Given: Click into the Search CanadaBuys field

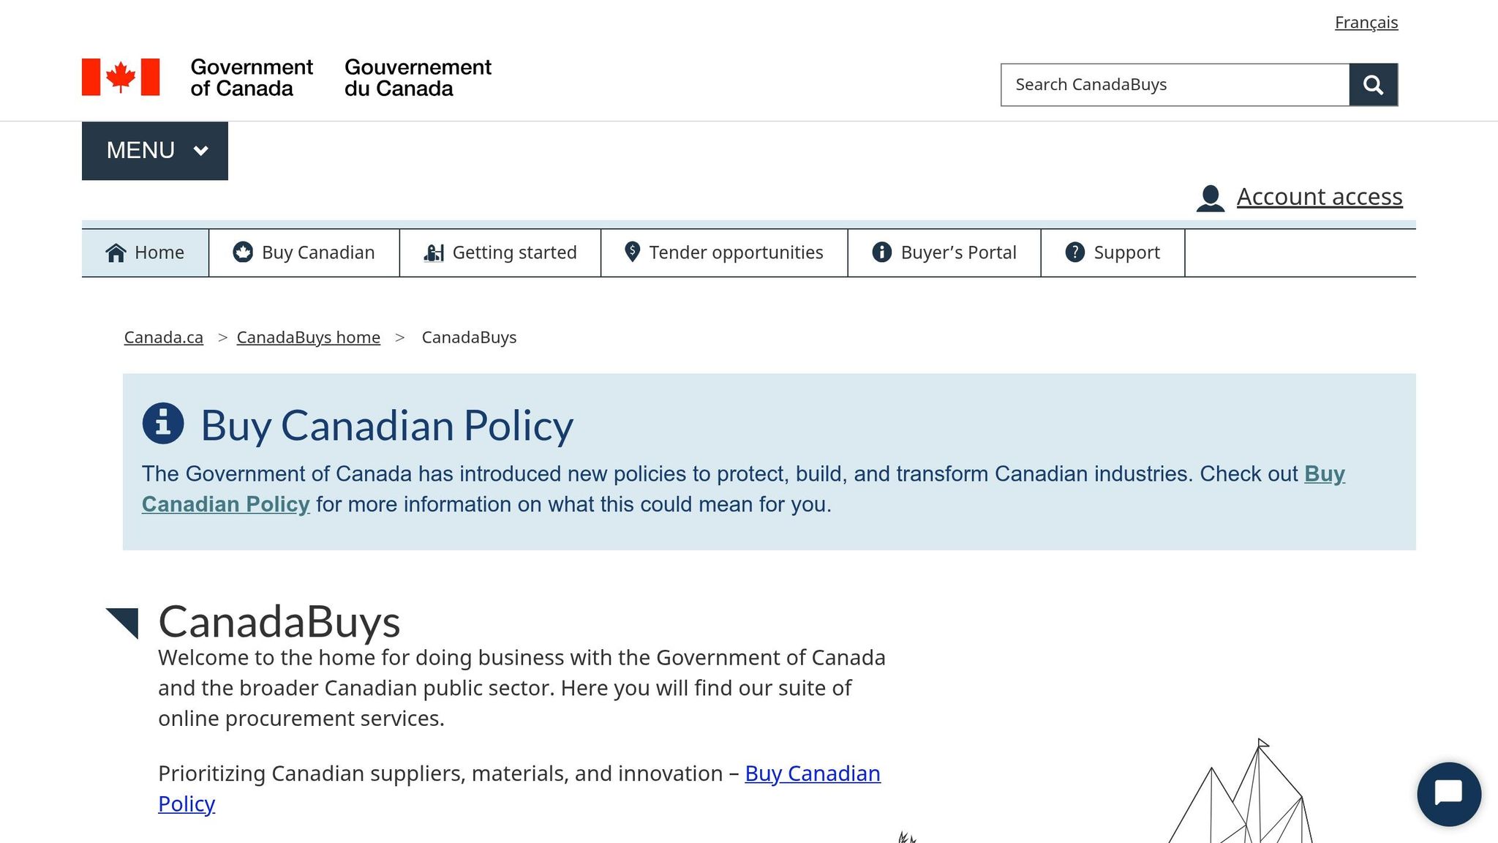Looking at the screenshot, I should [x=1175, y=85].
